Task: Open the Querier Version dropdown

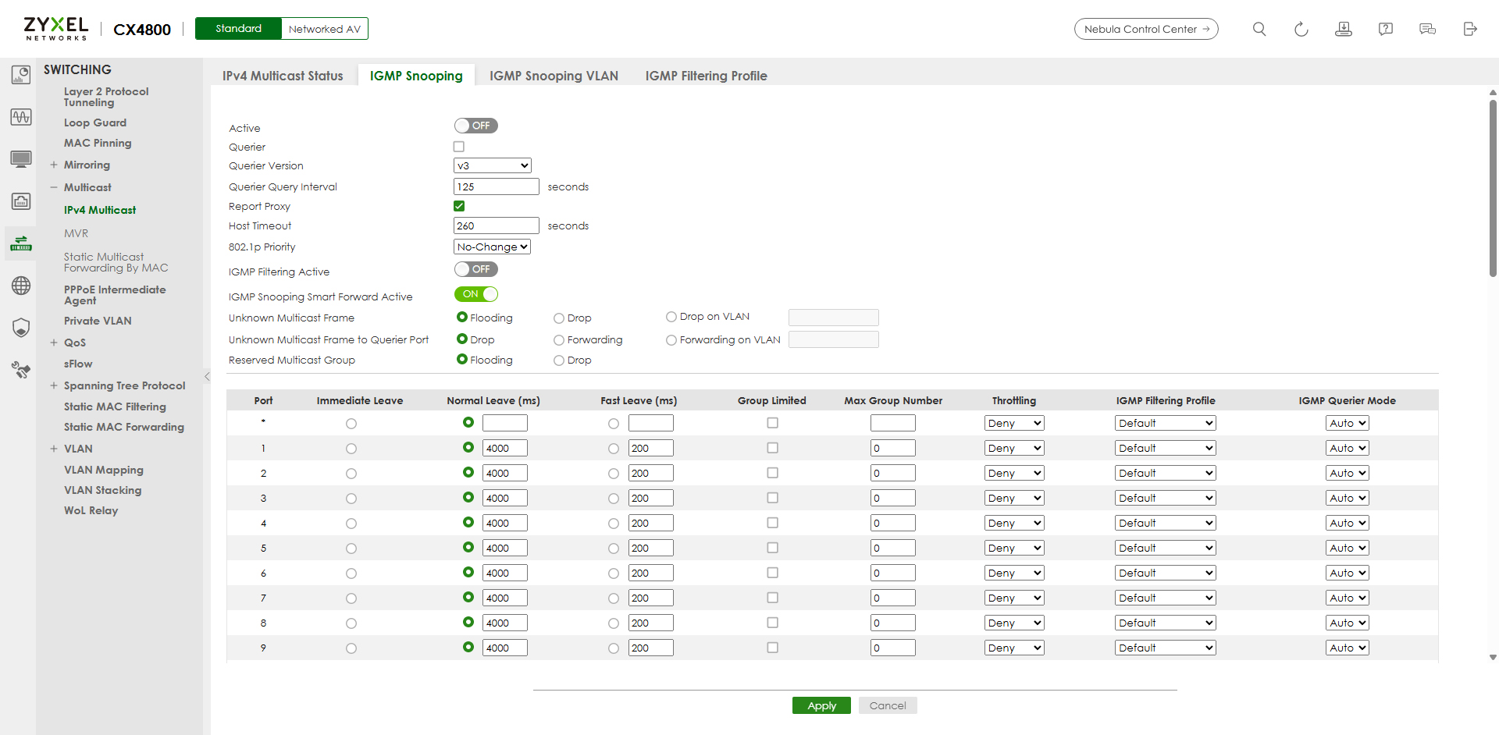Action: (492, 165)
